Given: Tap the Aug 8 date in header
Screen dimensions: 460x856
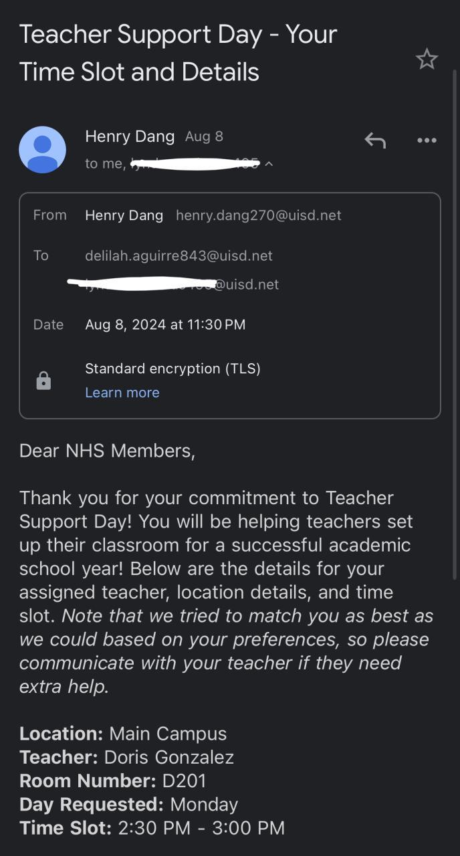Looking at the screenshot, I should [x=204, y=136].
